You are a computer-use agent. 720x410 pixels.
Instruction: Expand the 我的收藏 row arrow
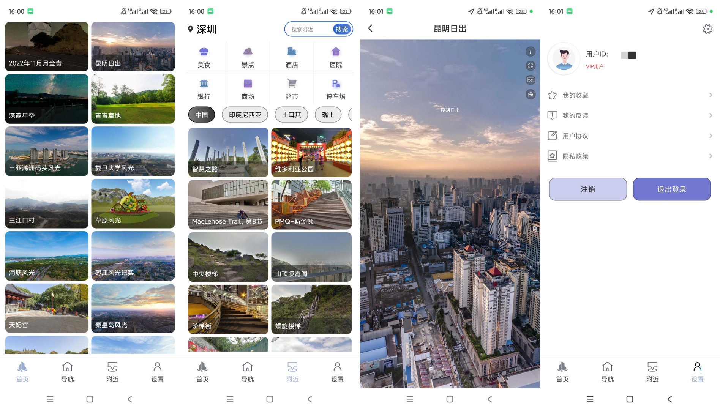click(711, 95)
